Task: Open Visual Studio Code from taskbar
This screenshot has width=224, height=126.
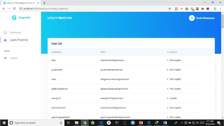Action: (x=100, y=123)
